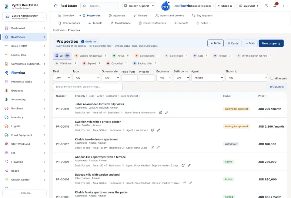The width and height of the screenshot is (291, 198).
Task: Open Sales & CRM in sidebar
Action: 25,46
